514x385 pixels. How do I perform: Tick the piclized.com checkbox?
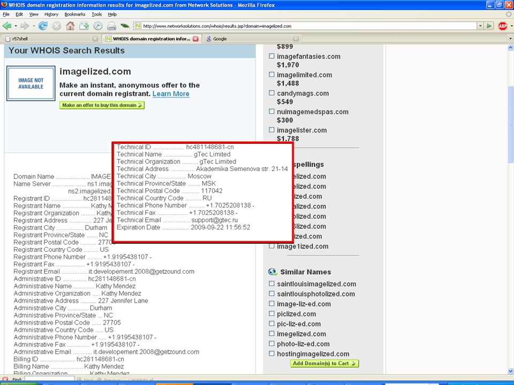[x=271, y=313]
